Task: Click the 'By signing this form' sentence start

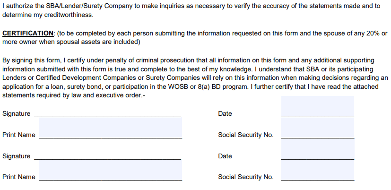Action: tap(32, 60)
